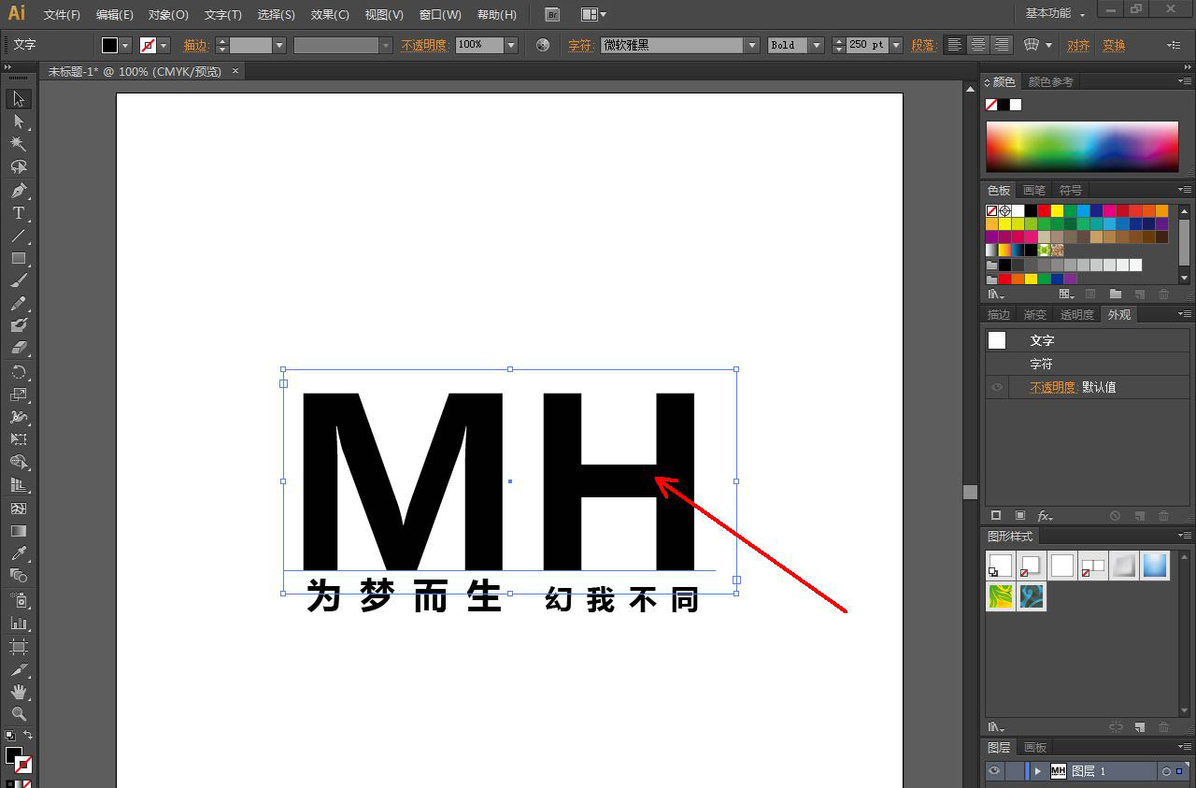
Task: Click the recolor artwork wheel icon
Action: point(544,45)
